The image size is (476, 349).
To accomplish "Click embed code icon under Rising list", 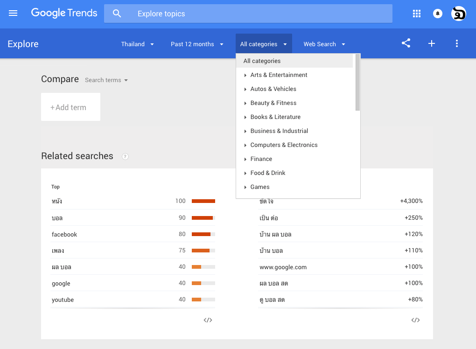I will [x=416, y=320].
